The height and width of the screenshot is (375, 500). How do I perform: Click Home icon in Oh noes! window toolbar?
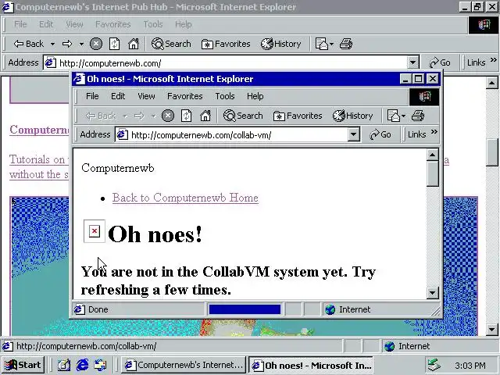(x=205, y=116)
